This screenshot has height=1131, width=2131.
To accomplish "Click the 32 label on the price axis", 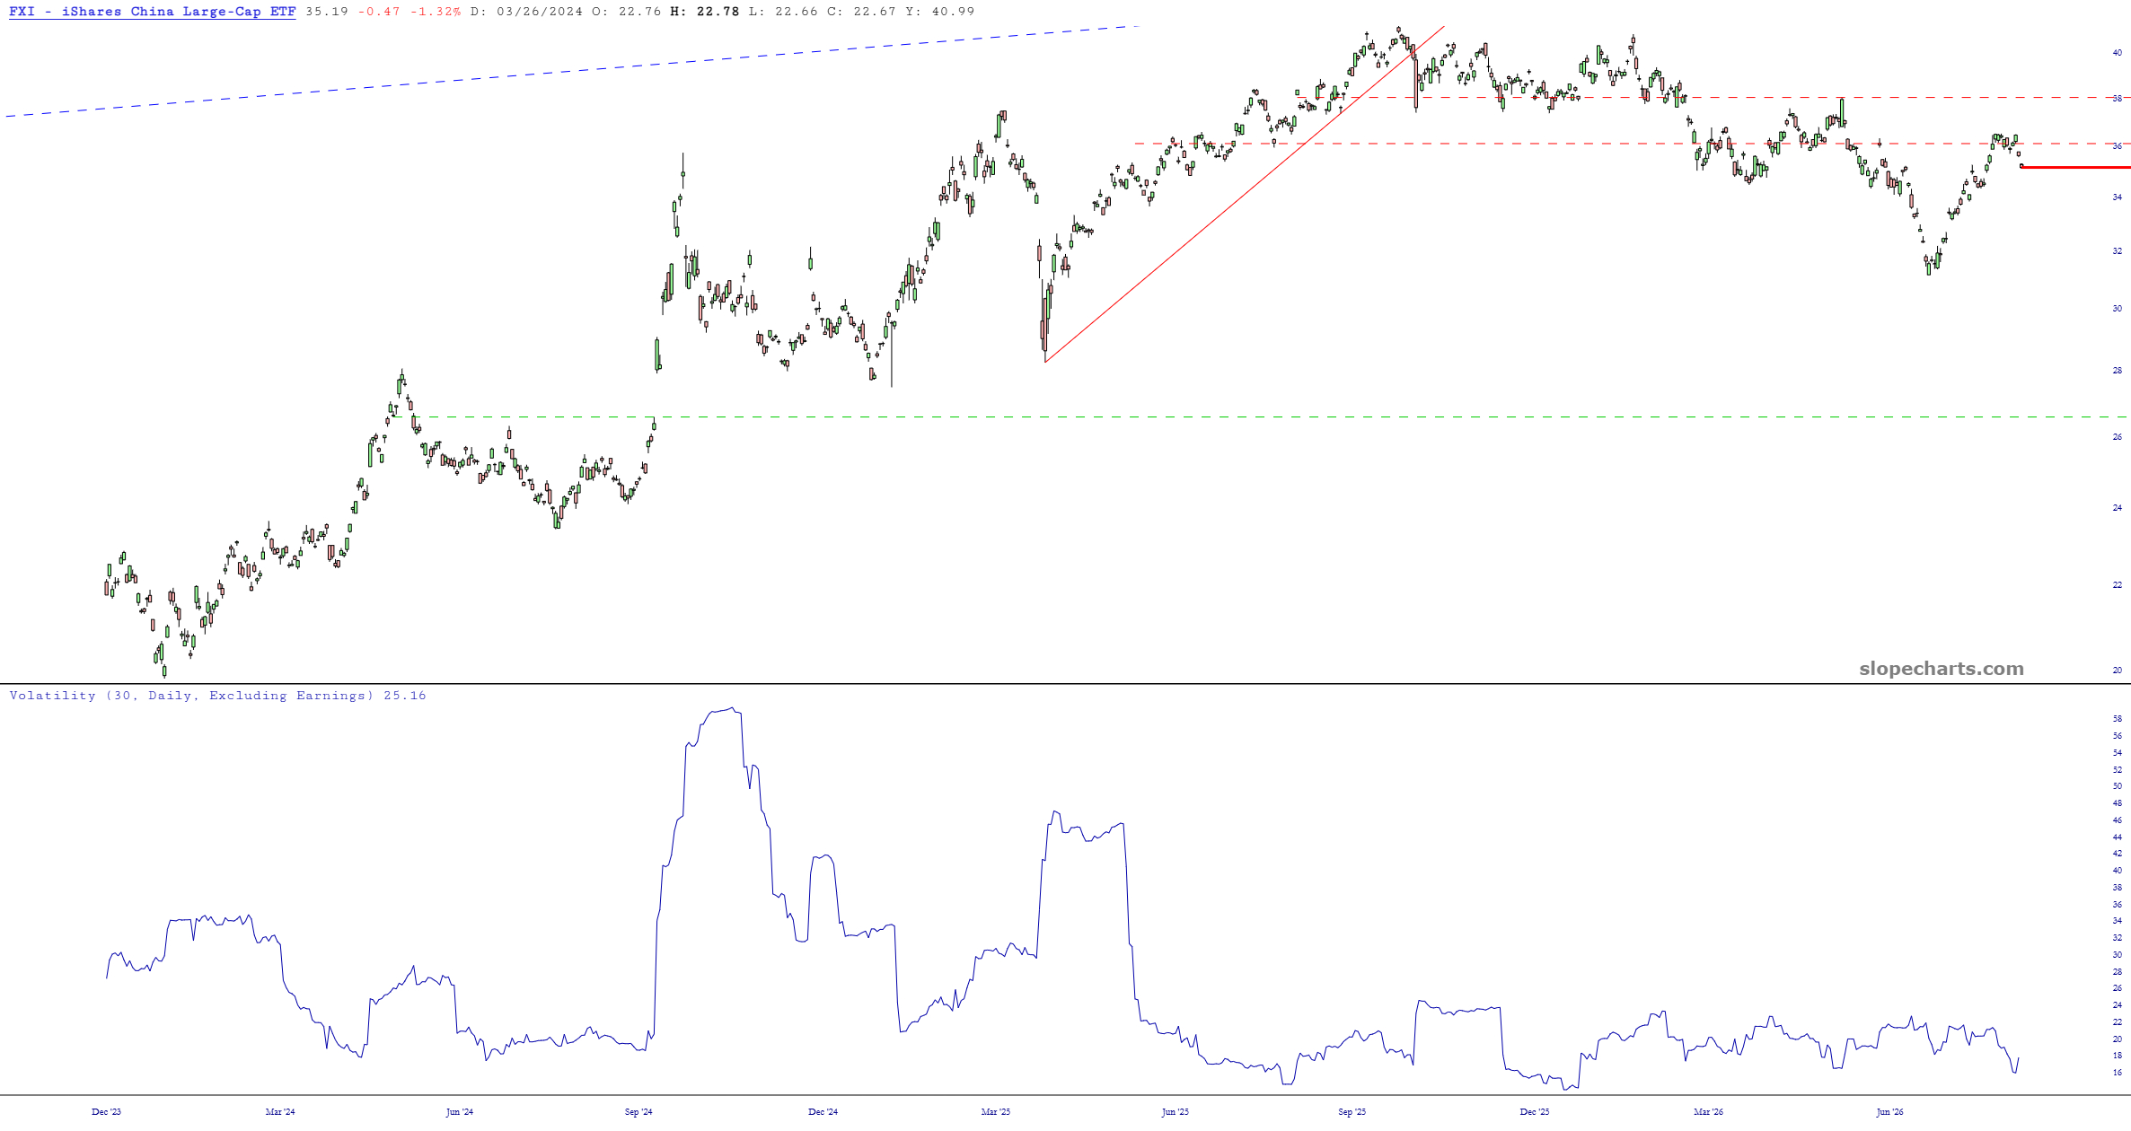I will tap(2117, 251).
